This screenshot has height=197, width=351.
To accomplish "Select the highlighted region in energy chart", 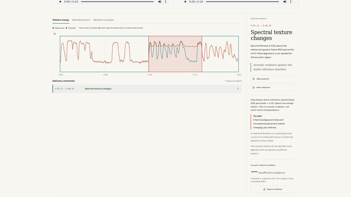I will pyautogui.click(x=175, y=54).
